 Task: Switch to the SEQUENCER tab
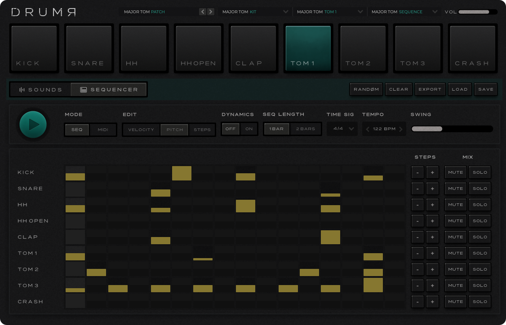[109, 90]
